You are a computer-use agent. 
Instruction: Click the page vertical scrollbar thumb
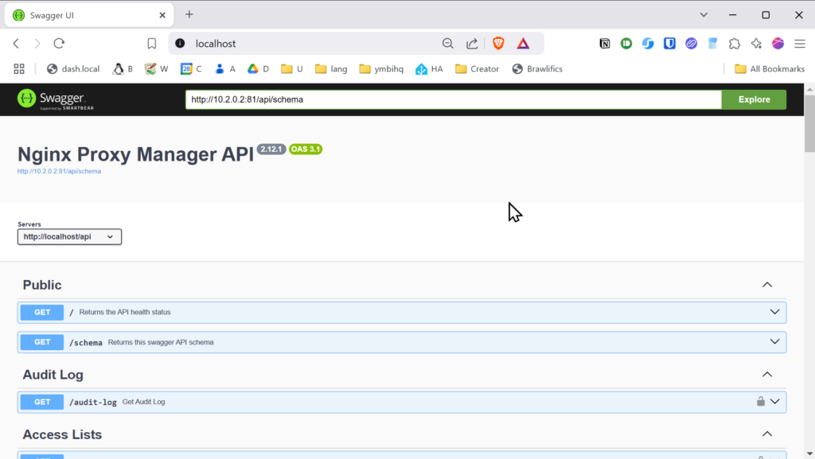[x=809, y=123]
